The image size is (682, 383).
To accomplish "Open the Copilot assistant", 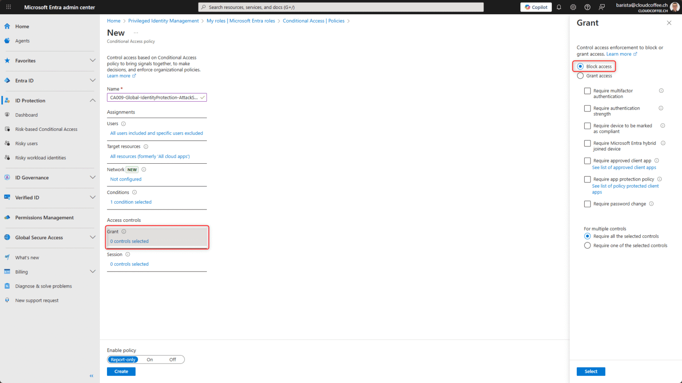I will tap(535, 7).
